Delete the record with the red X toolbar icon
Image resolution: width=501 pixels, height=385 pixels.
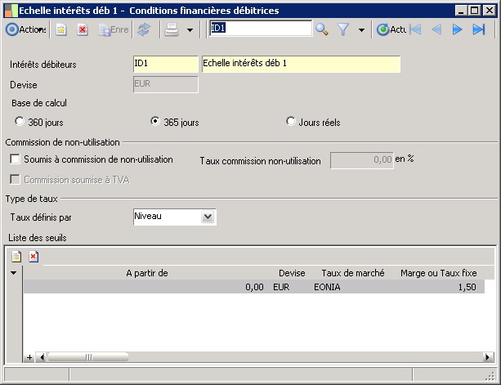pyautogui.click(x=83, y=29)
